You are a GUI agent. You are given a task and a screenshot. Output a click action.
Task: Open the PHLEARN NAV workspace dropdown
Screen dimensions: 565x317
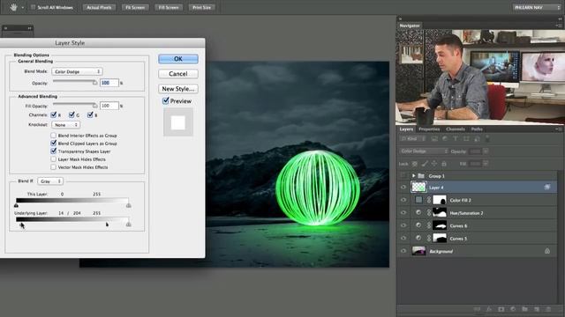pyautogui.click(x=537, y=7)
